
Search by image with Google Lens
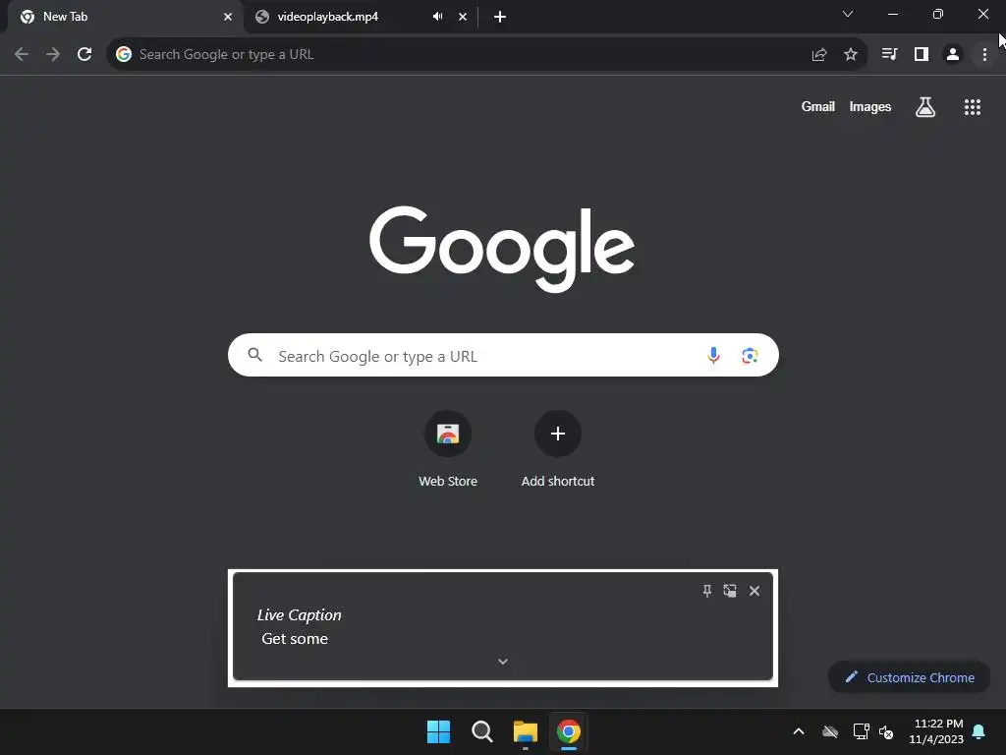point(750,355)
